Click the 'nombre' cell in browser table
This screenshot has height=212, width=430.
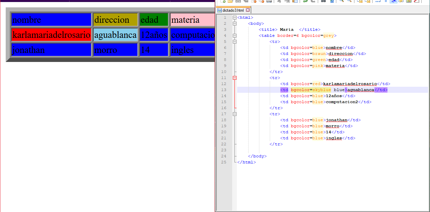51,19
